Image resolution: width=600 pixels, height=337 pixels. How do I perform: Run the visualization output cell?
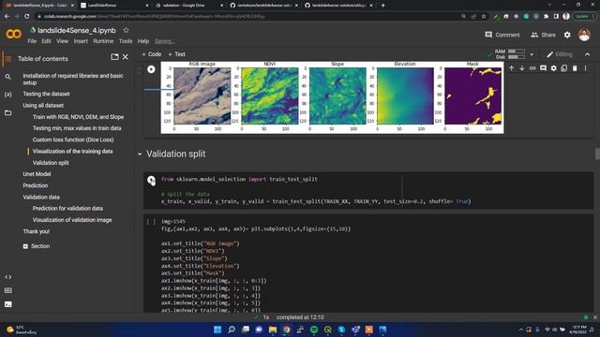click(x=151, y=69)
